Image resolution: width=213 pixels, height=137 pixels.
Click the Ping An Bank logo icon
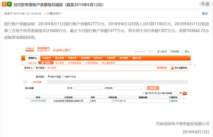[30, 49]
